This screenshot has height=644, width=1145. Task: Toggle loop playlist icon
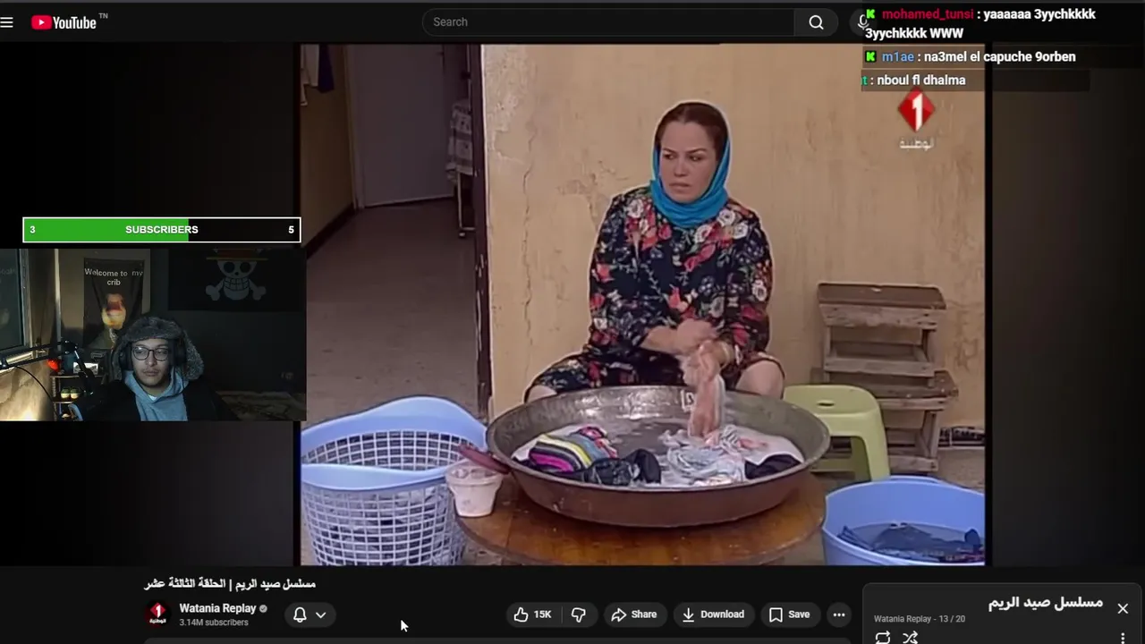click(883, 637)
